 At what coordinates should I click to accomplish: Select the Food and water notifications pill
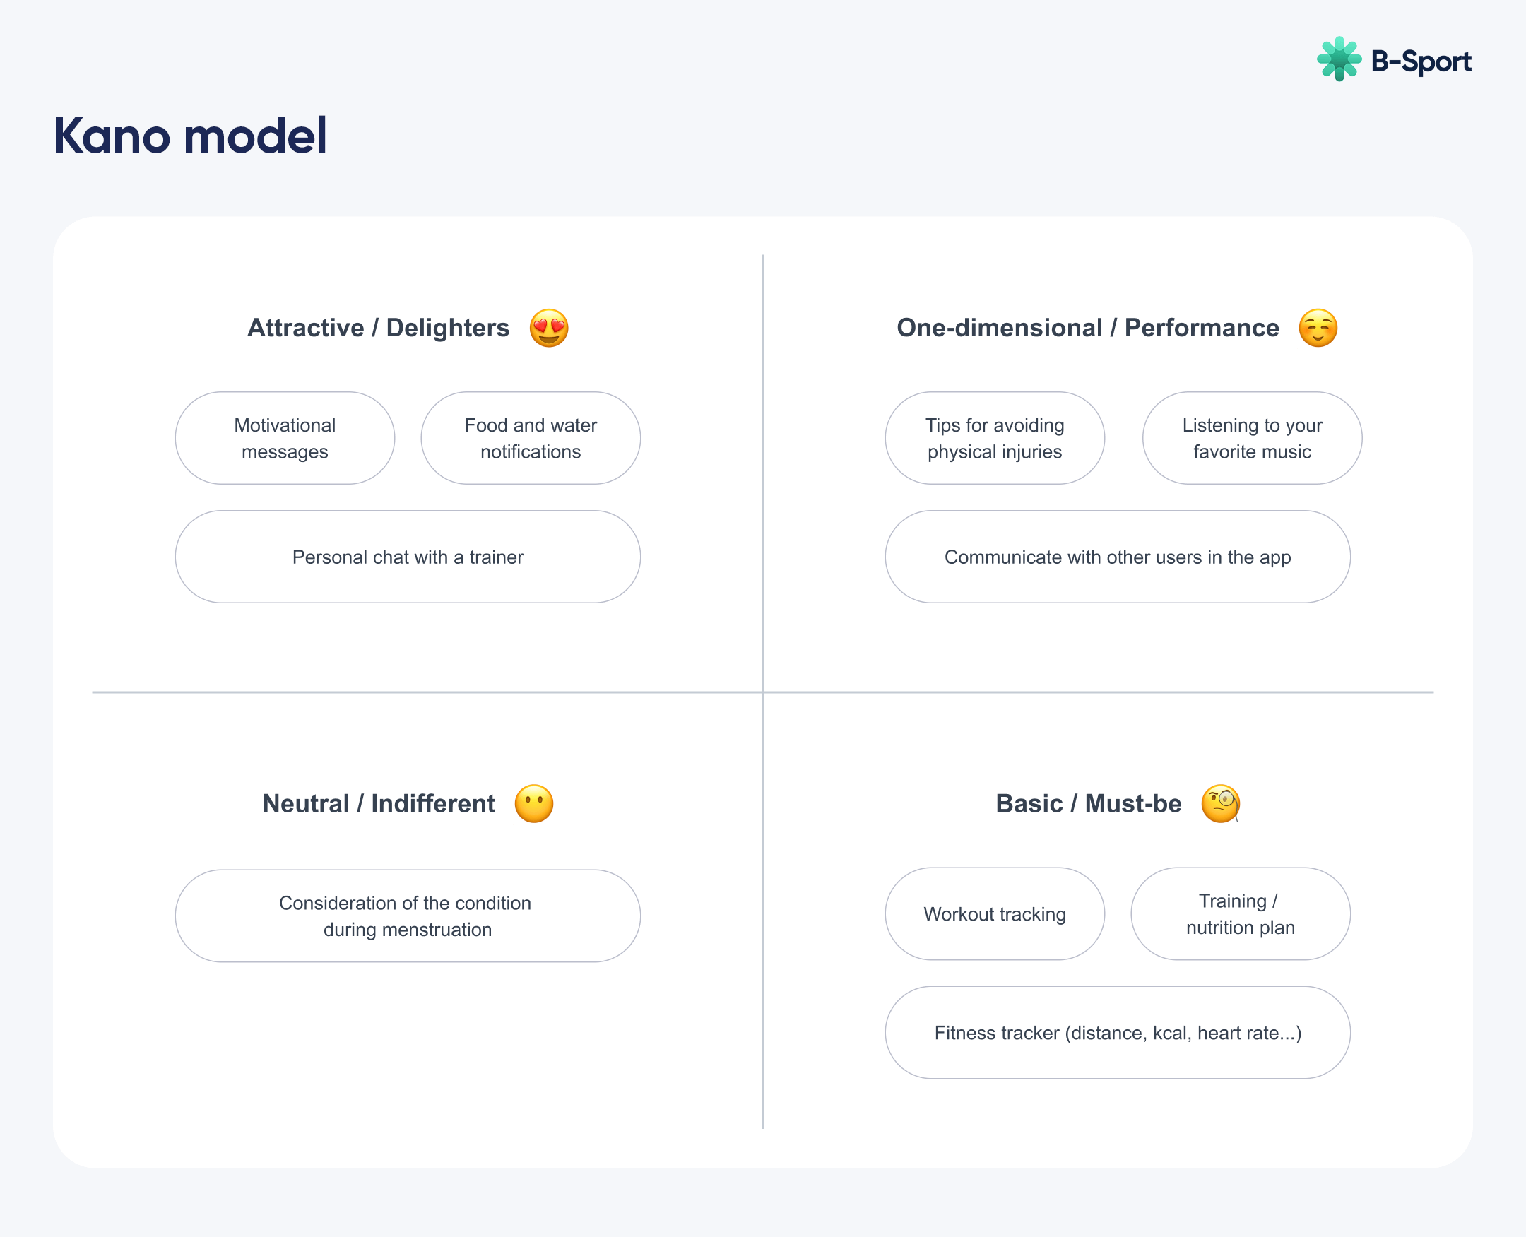531,438
